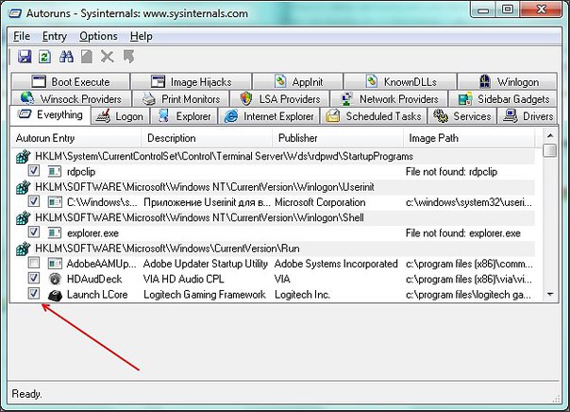Viewport: 570px width, 412px height.
Task: Open the Help menu
Action: tap(142, 36)
